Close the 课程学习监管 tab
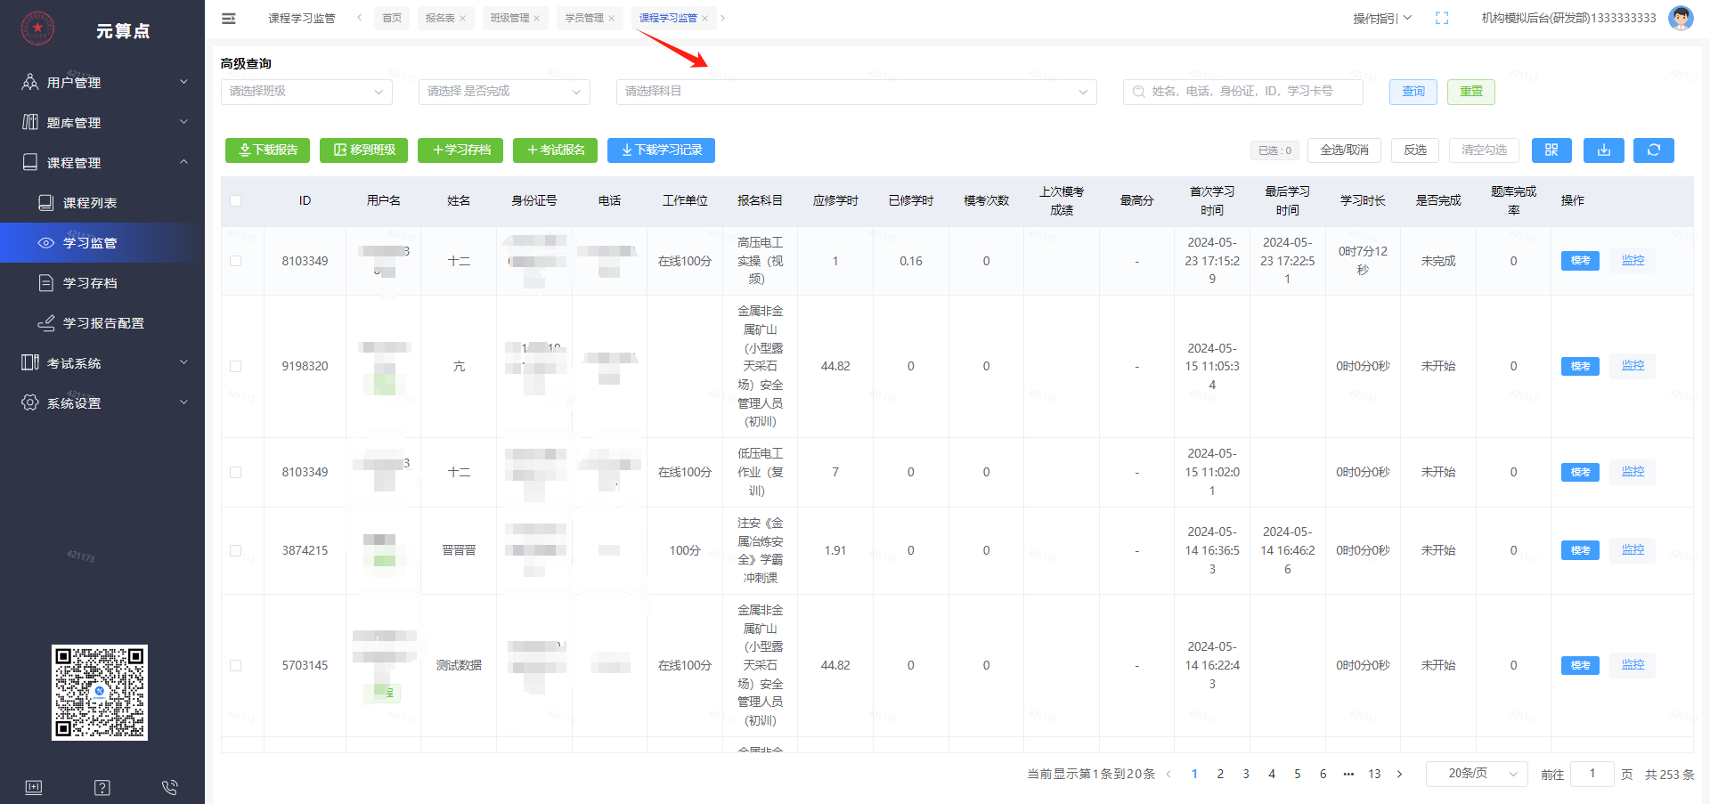The width and height of the screenshot is (1710, 804). [705, 19]
